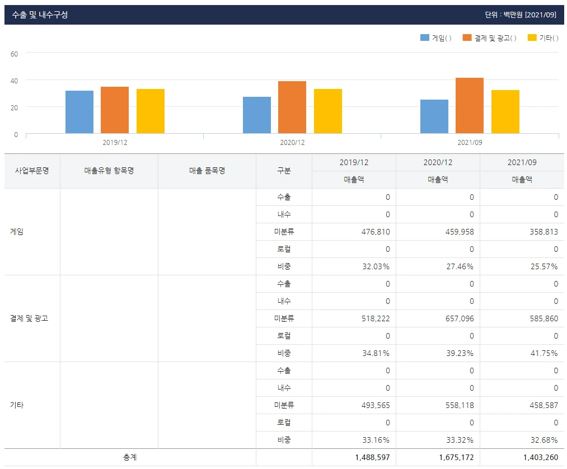This screenshot has width=567, height=469.
Task: Click the 게임( ) legend label
Action: click(442, 38)
